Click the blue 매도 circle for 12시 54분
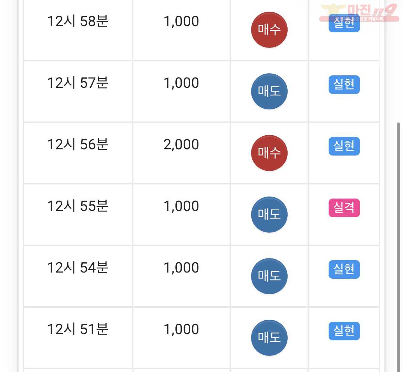The width and height of the screenshot is (403, 372). [x=269, y=276]
